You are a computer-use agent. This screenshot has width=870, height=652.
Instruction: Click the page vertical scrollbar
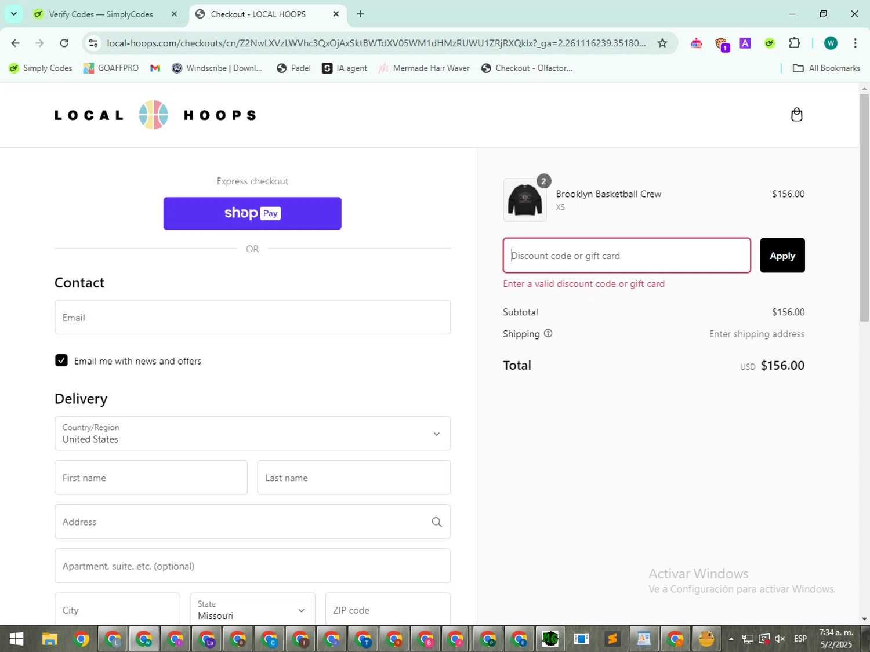(864, 206)
